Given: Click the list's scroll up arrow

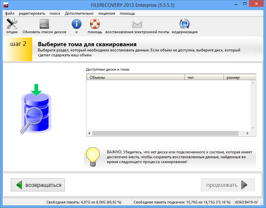Looking at the screenshot, I should (253, 83).
